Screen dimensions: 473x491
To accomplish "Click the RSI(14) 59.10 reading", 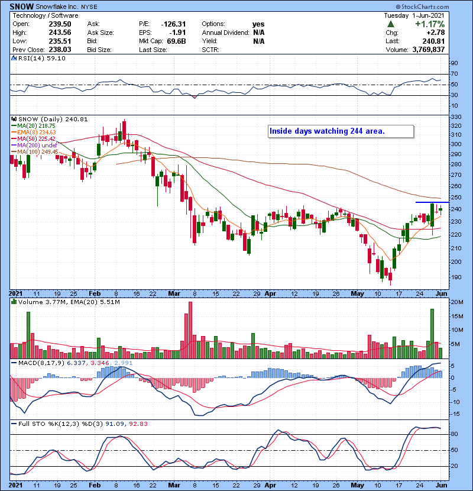I will click(42, 58).
